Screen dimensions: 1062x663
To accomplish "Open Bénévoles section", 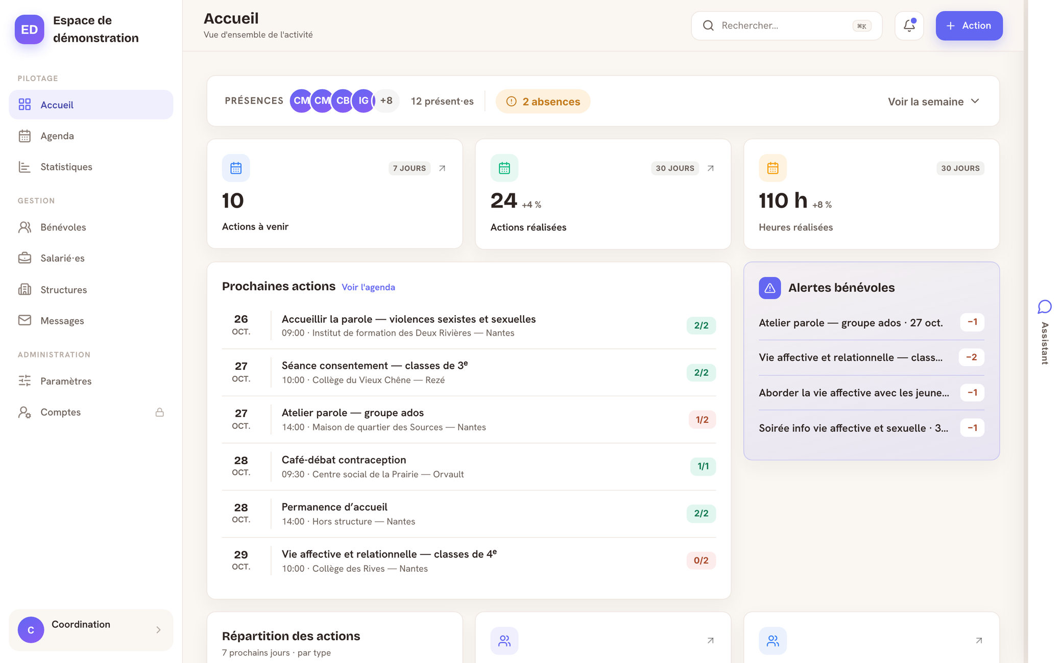I will tap(91, 227).
